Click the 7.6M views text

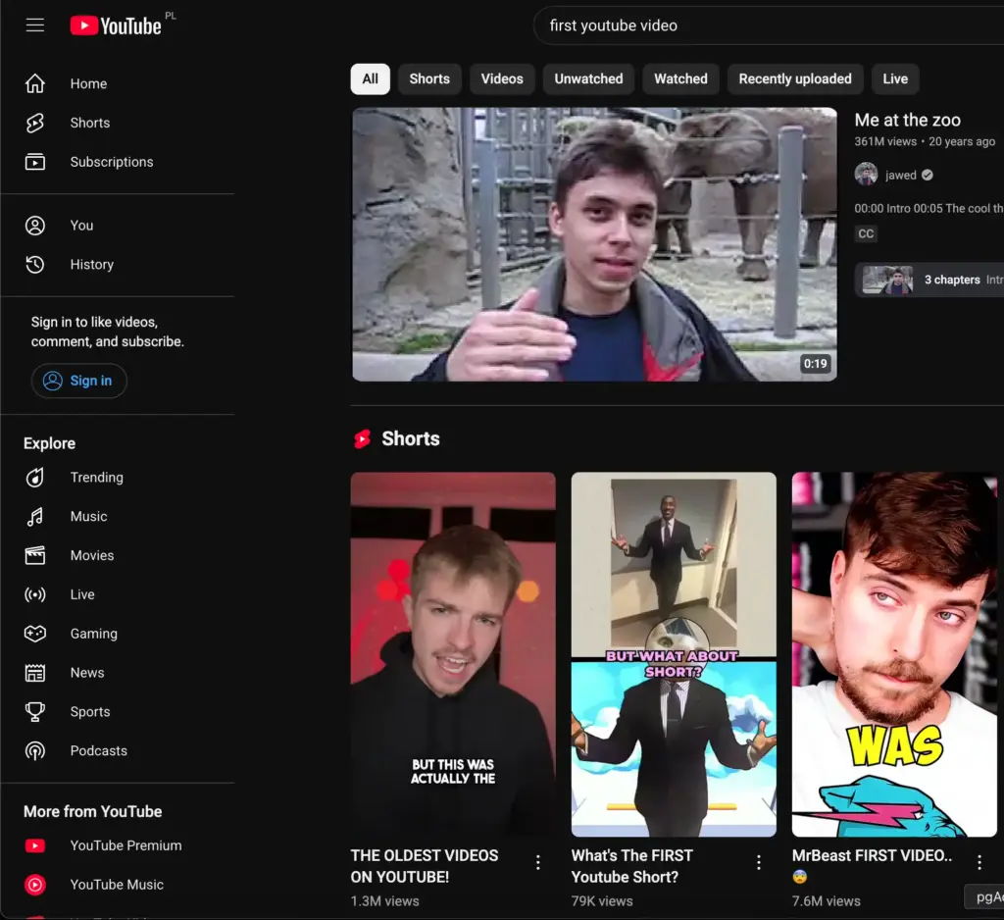(826, 900)
